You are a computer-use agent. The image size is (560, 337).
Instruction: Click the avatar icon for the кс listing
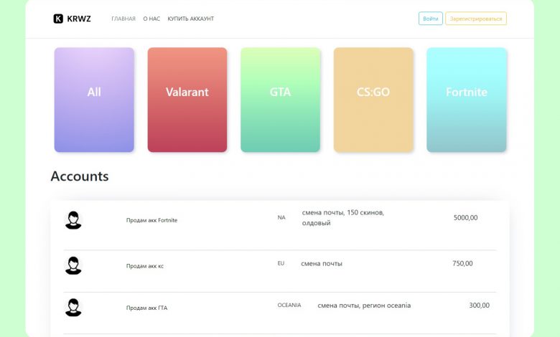coord(73,265)
